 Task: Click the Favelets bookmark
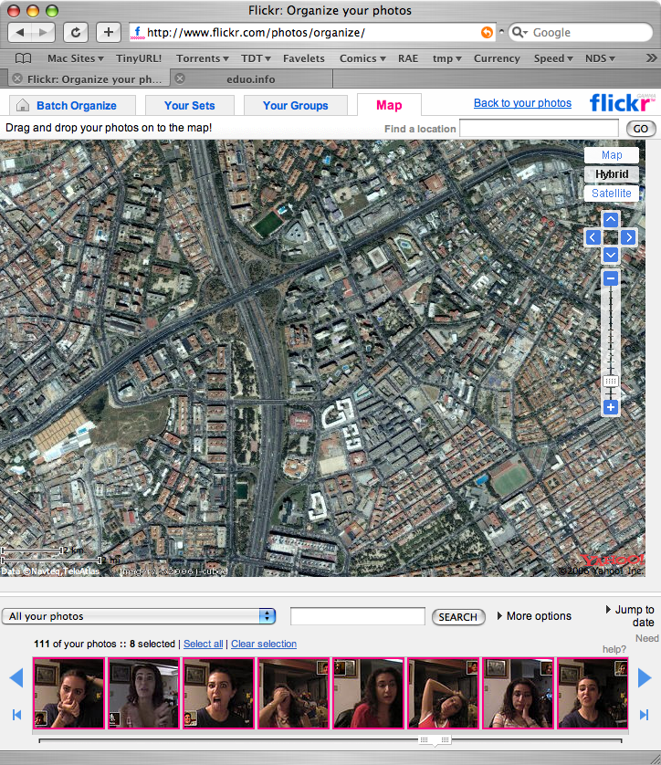(303, 58)
